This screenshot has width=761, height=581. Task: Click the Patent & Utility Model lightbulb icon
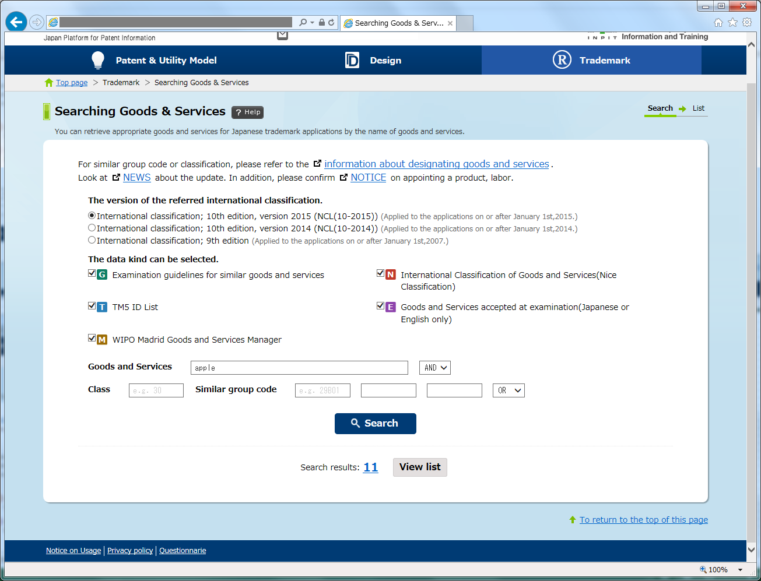click(97, 60)
